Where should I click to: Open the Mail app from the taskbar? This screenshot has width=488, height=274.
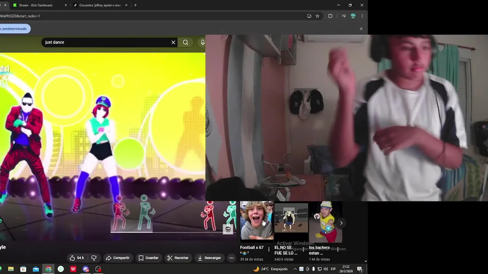pyautogui.click(x=36, y=269)
